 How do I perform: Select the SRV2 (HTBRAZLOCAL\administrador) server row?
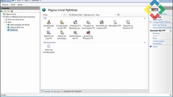(20, 17)
